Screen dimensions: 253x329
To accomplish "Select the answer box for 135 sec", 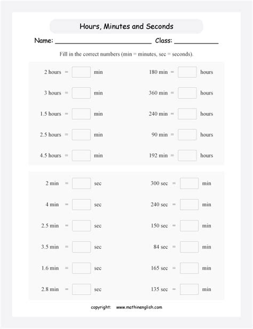I will (189, 289).
